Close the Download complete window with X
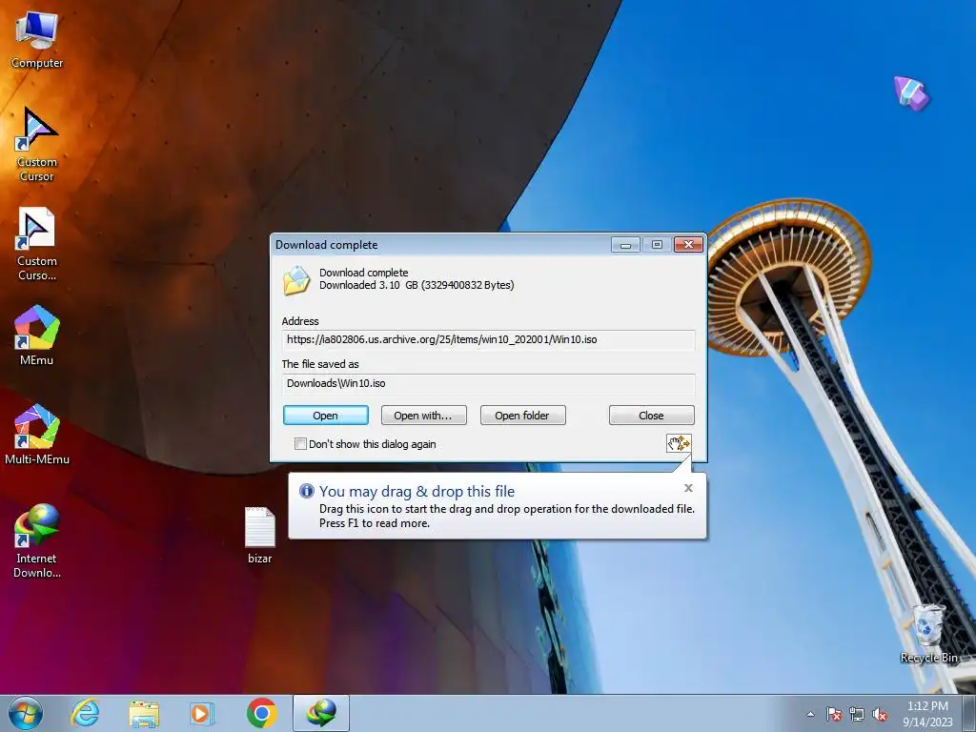This screenshot has height=732, width=976. 688,245
